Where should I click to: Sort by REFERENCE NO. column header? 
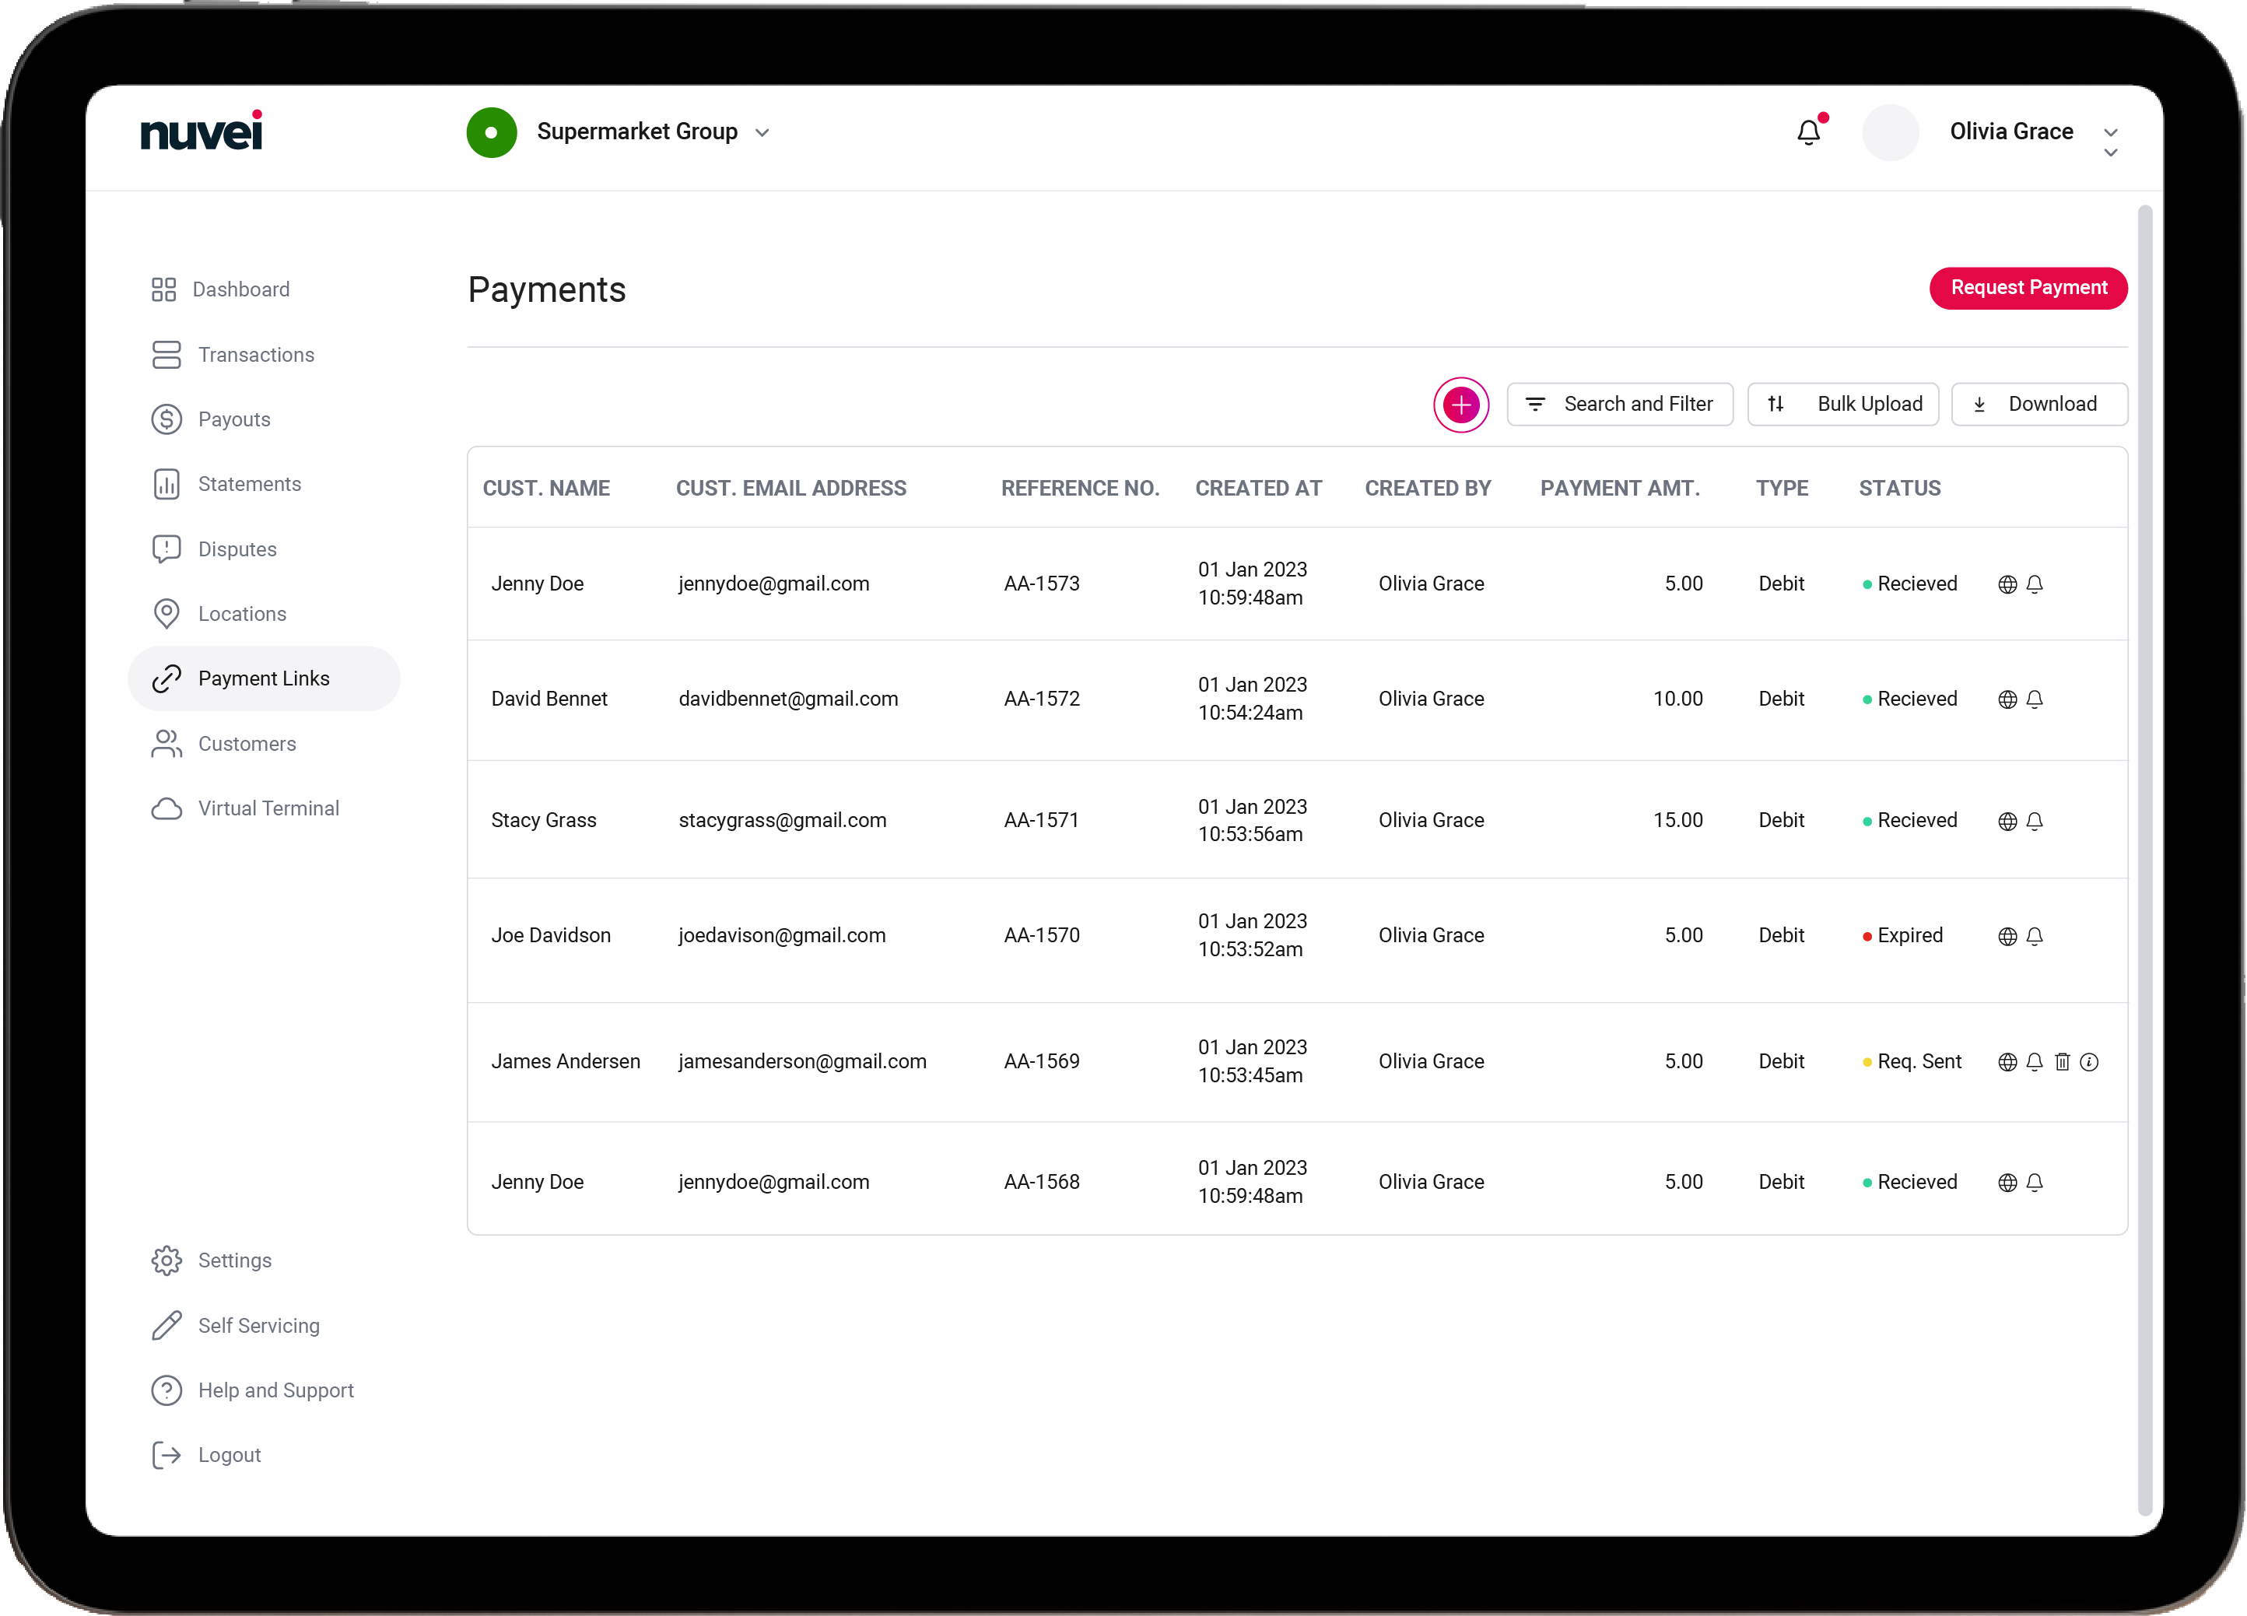[1080, 489]
